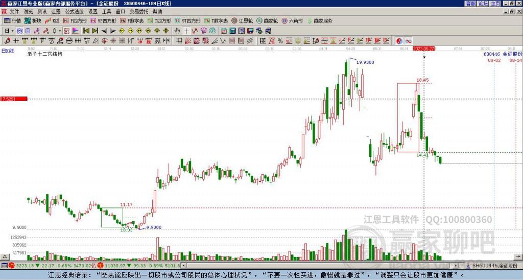Viewport: 523px width, 280px height.
Task: Open the calendar 21 icon
Action: click(224, 31)
